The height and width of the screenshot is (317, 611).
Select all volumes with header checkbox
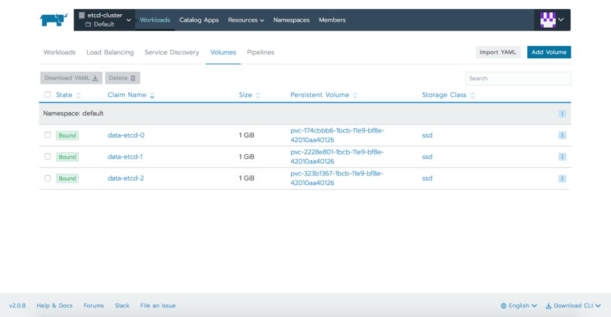point(48,95)
